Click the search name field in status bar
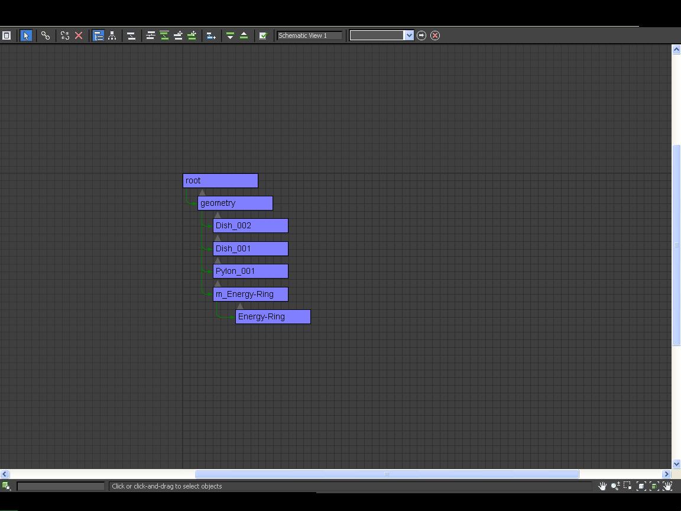Viewport: 681px width, 511px height. point(61,486)
